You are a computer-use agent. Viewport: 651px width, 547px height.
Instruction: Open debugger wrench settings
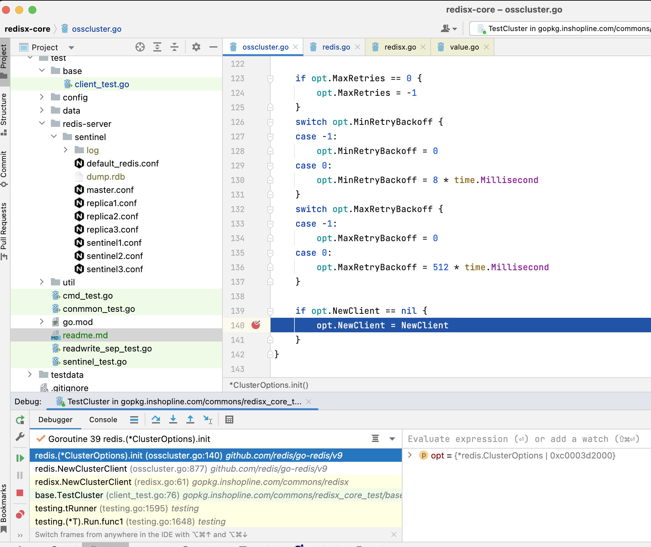click(x=20, y=437)
